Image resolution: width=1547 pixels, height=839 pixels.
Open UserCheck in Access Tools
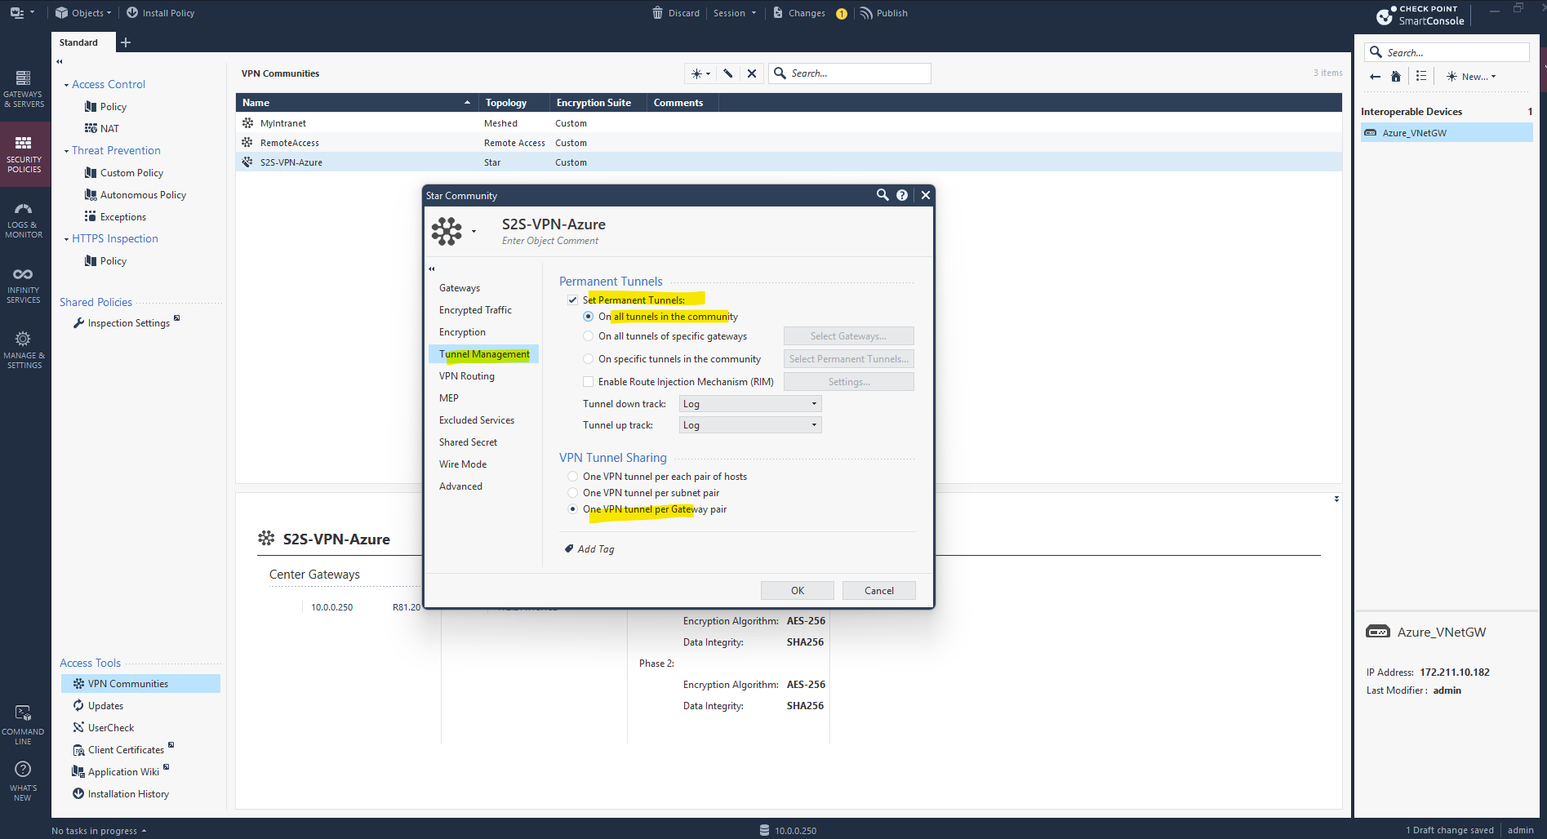click(x=111, y=728)
